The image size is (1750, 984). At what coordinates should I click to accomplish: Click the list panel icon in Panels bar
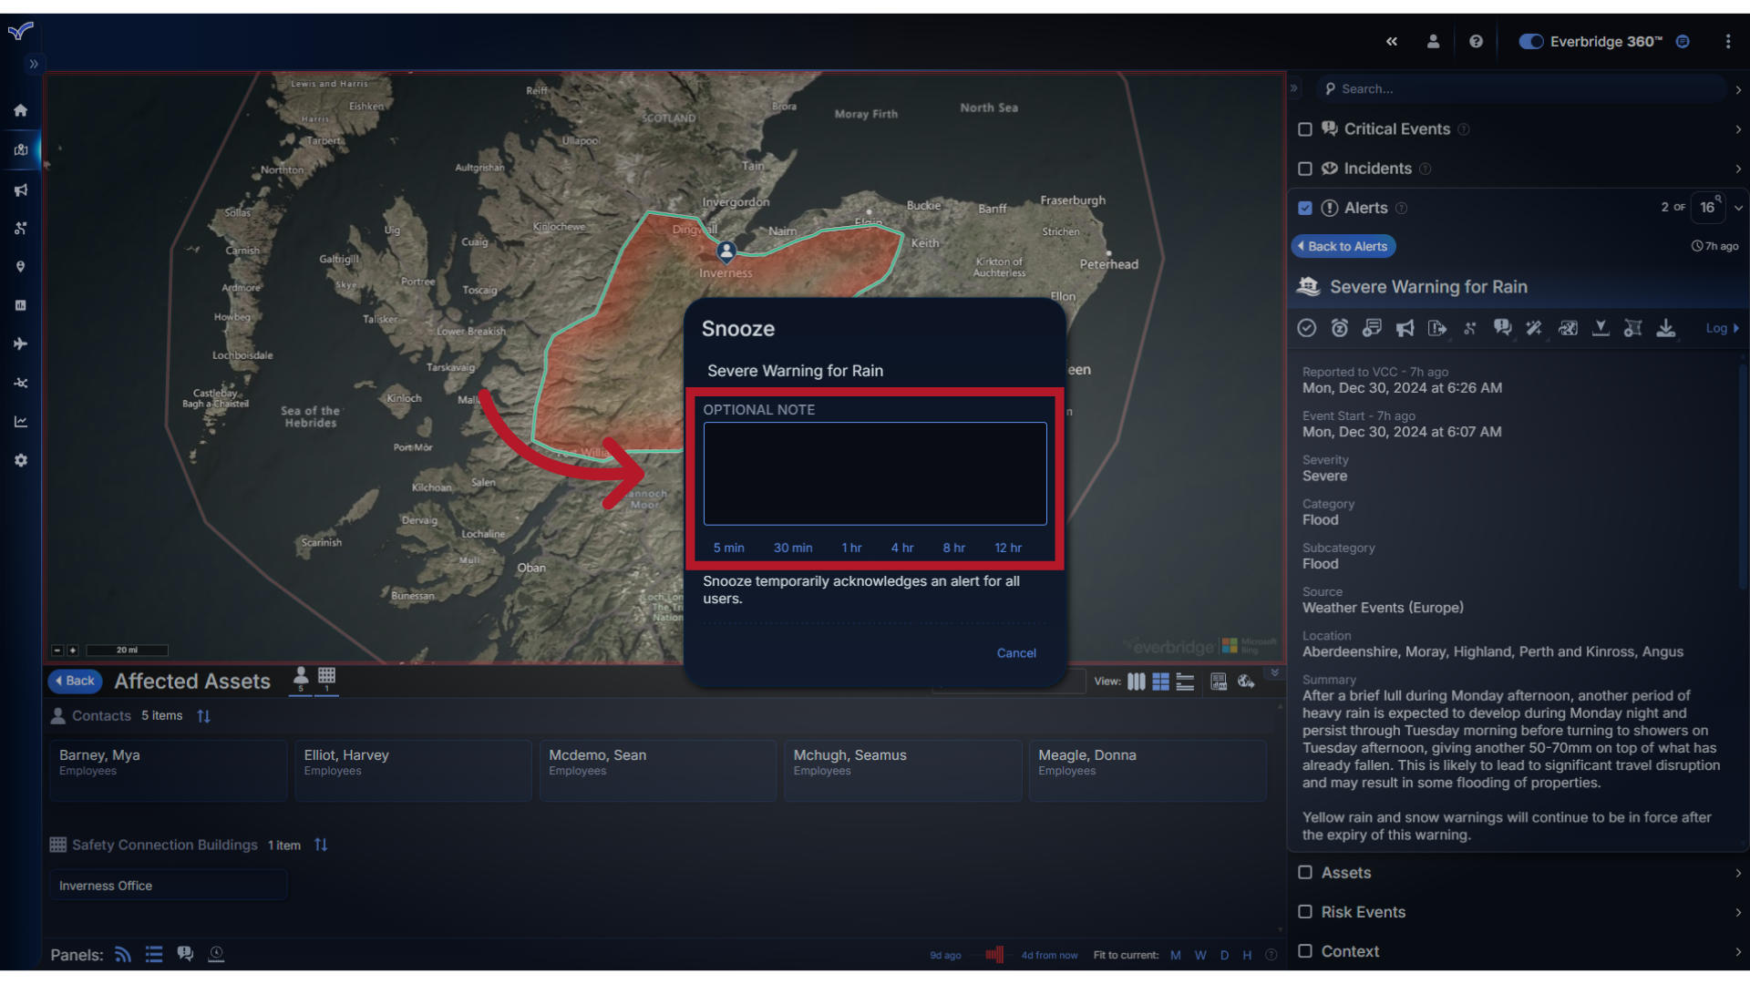pyautogui.click(x=154, y=954)
